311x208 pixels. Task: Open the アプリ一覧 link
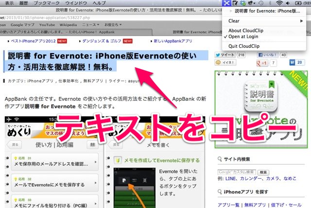pyautogui.click(x=228, y=205)
